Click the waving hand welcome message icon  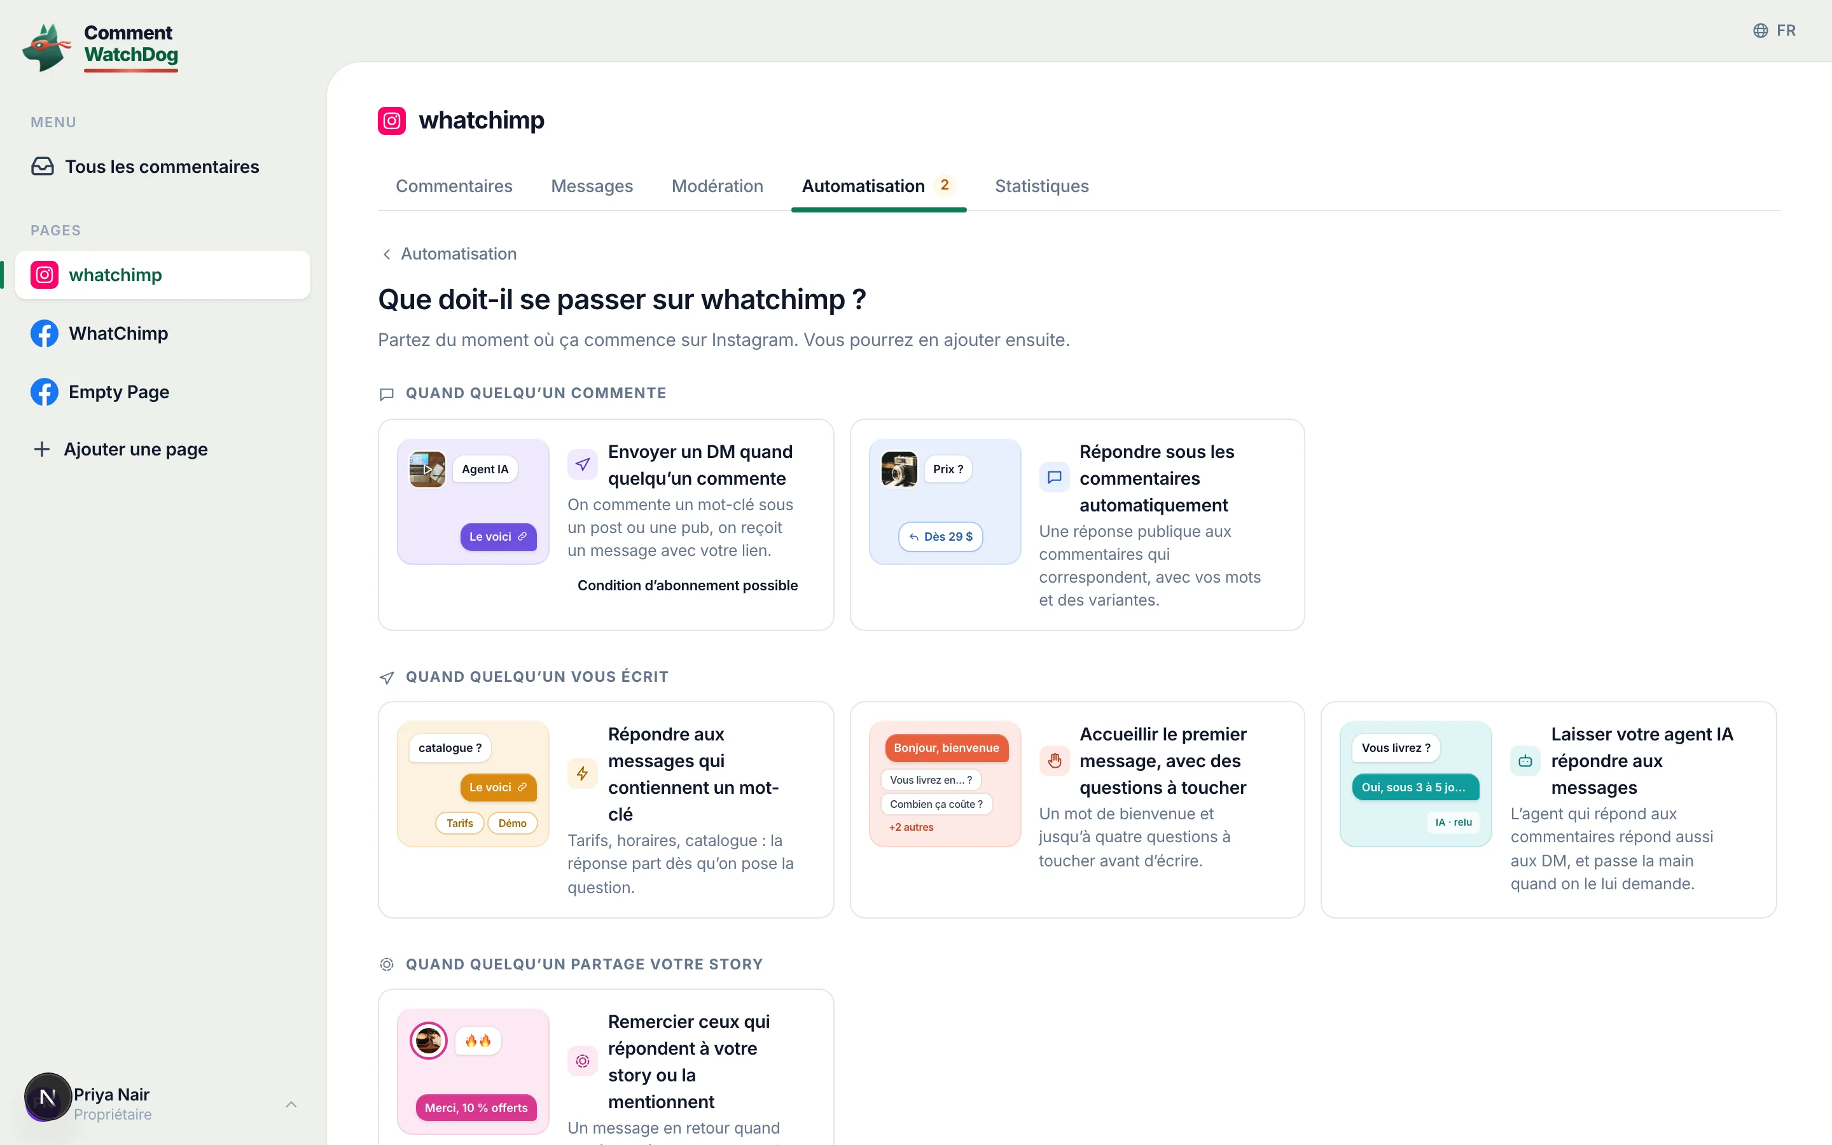coord(1054,760)
